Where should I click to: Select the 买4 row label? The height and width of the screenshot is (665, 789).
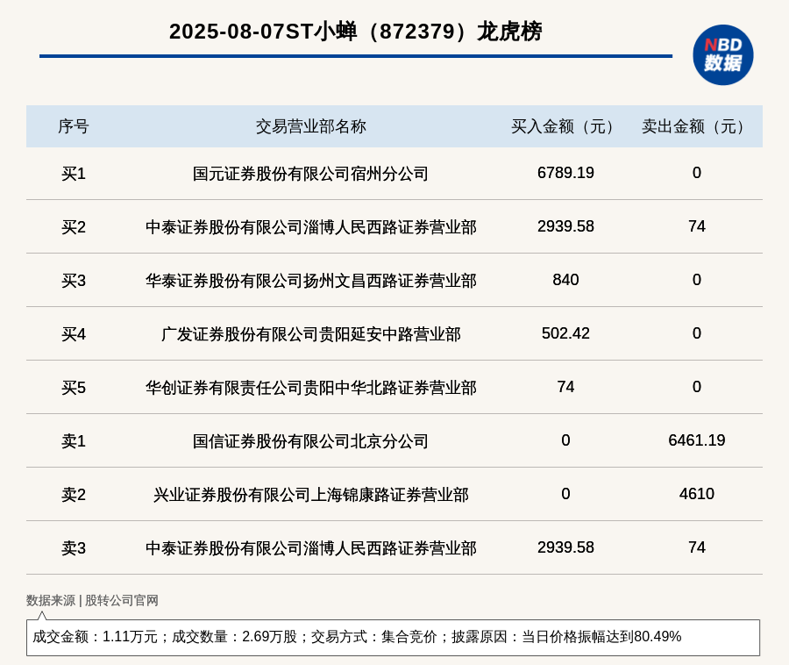[x=74, y=334]
